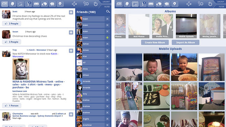Open the BBQ buns and sausages photo
The image size is (226, 127).
click(184, 96)
